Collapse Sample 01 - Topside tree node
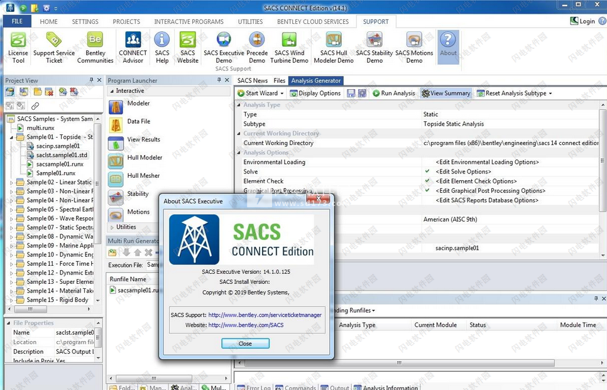The width and height of the screenshot is (607, 390). pyautogui.click(x=11, y=138)
